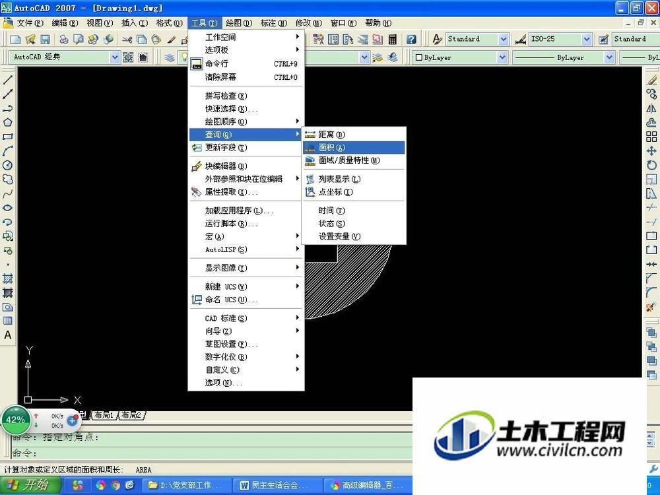The width and height of the screenshot is (660, 495).
Task: Choose 面域/质量特性(M) menu entry
Action: click(354, 160)
